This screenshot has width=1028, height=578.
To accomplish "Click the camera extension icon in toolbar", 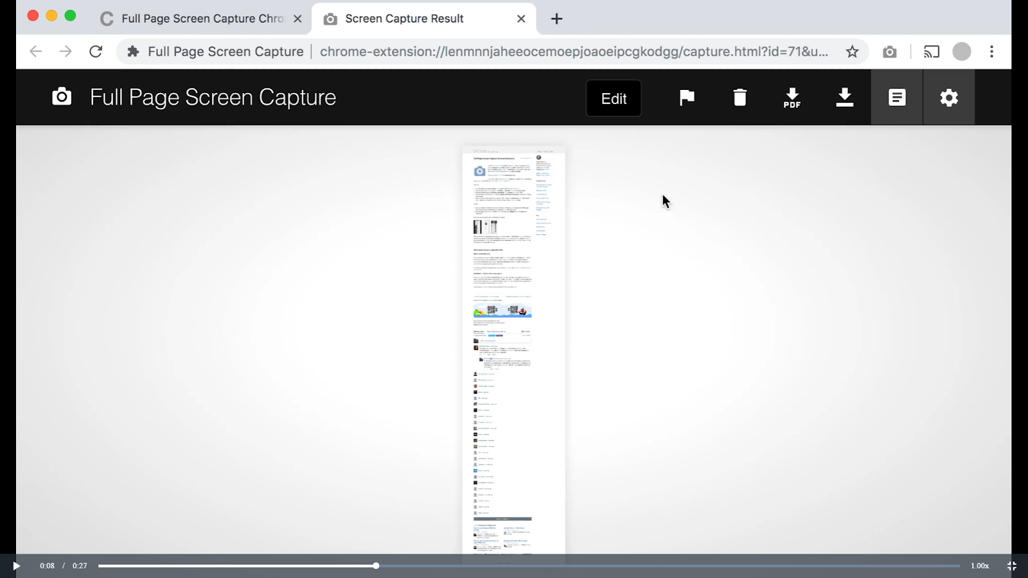I will pos(889,52).
